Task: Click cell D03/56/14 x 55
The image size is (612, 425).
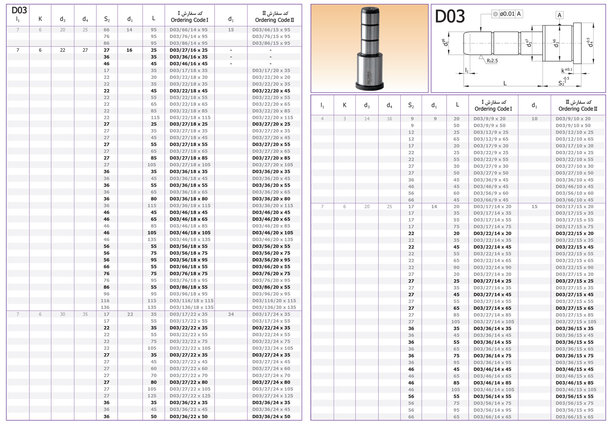Action: point(493,397)
